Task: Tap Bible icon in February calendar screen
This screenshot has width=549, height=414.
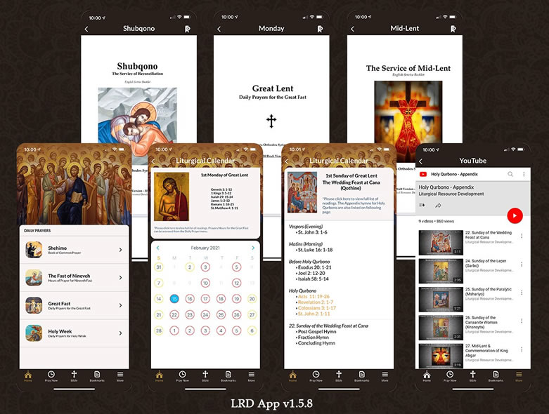Action: point(205,376)
